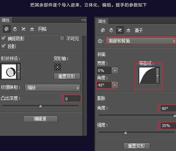176x151 pixels.
Task: Click 膨胀 section heading
Action: coord(101,98)
